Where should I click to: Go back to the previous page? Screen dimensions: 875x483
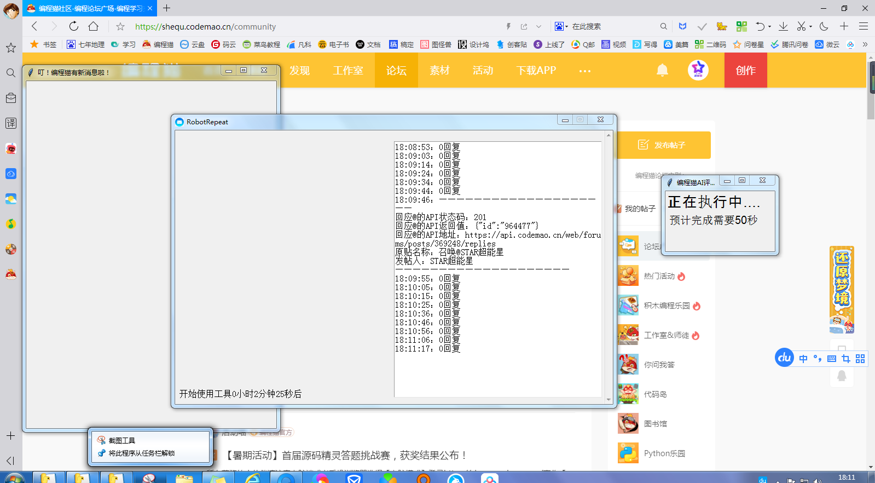click(34, 26)
